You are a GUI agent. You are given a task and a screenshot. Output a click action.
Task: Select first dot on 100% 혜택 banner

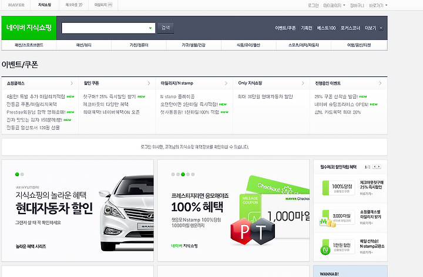pos(173,174)
